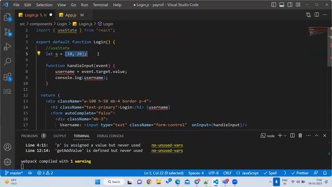The width and height of the screenshot is (332, 187).
Task: Open Visual Studio Code icon in taskbar
Action: coord(216,182)
